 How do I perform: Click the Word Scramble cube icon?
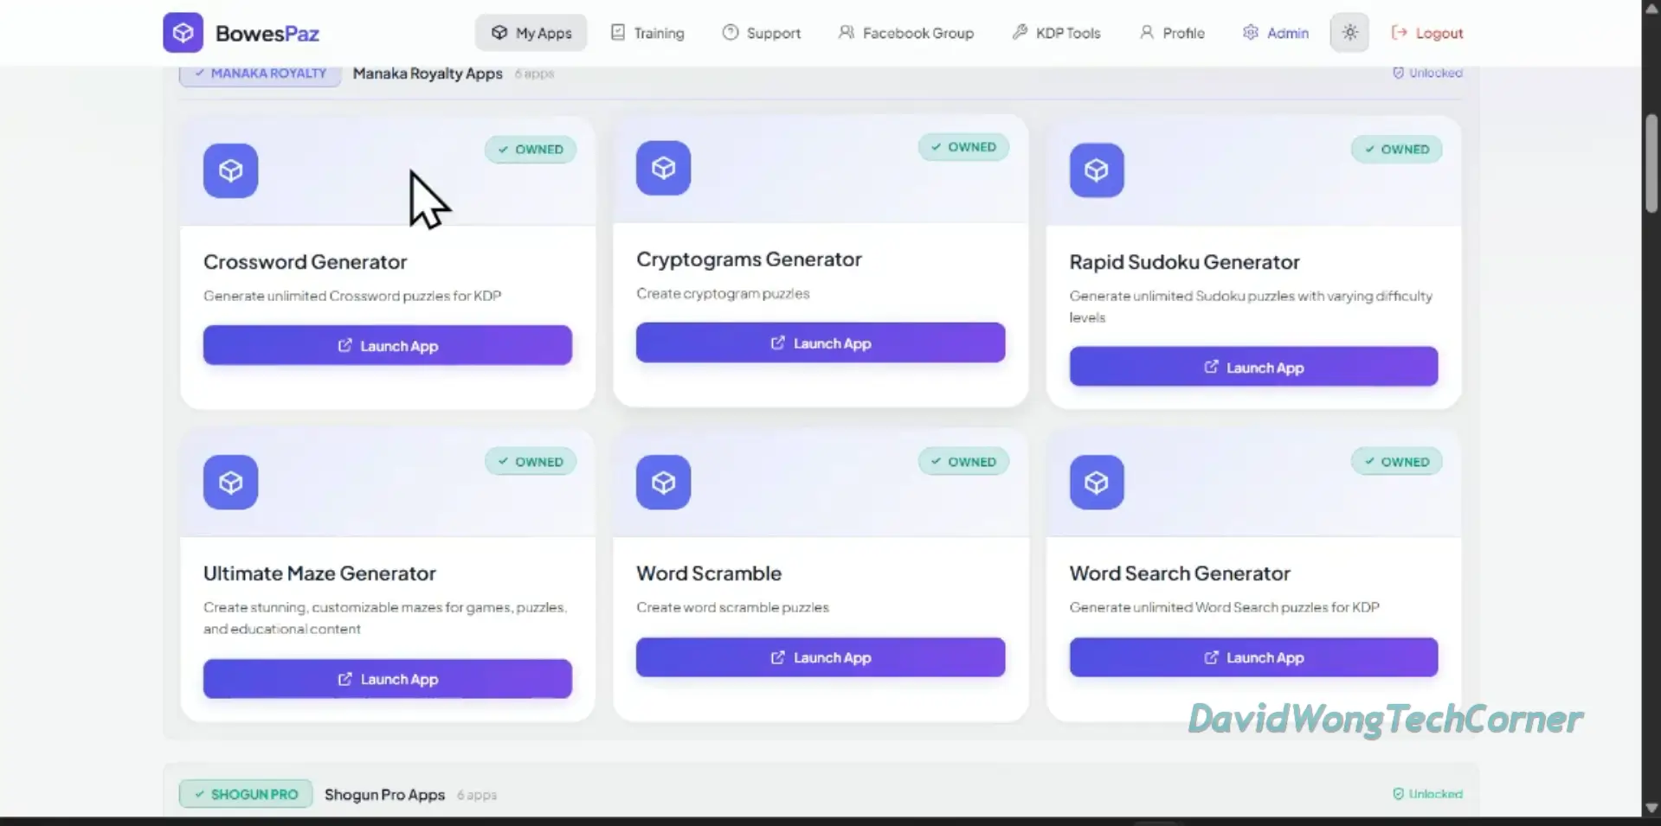pyautogui.click(x=663, y=482)
